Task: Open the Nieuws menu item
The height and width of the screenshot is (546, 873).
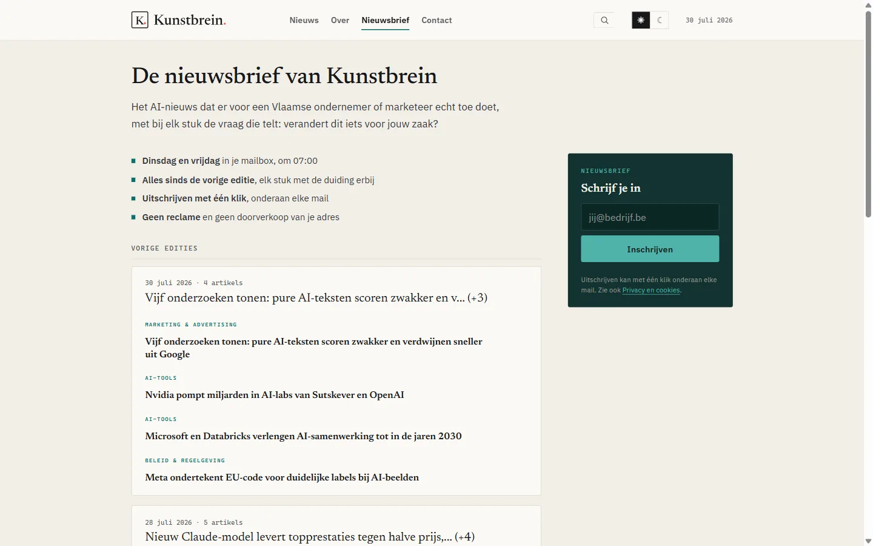Action: [304, 20]
